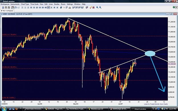
Task: Toggle the chart grid (#) icon
Action: 61,8
